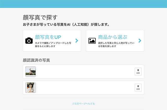
Task: Click the 顔写真で探す page heading
Action: tap(40, 17)
